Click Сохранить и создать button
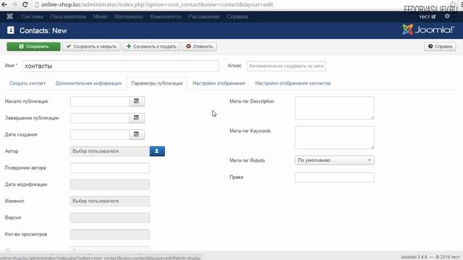The image size is (463, 260). (x=151, y=46)
